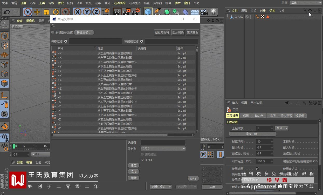The height and width of the screenshot is (195, 323).
Task: Open render settings gear clapperboard icon
Action: click(x=136, y=12)
